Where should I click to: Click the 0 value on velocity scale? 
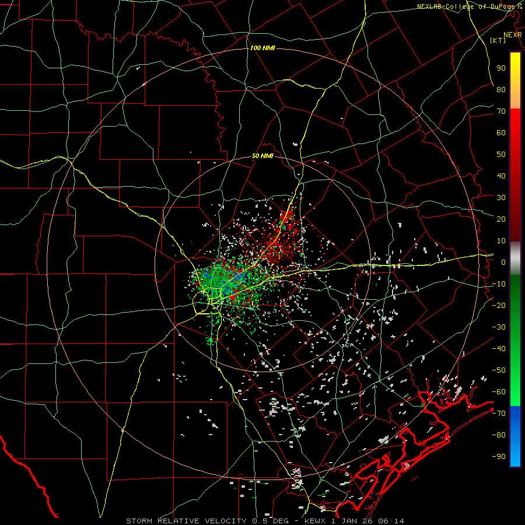click(503, 262)
